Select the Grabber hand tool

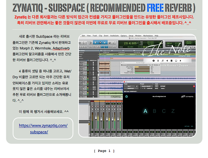click(x=105, y=43)
